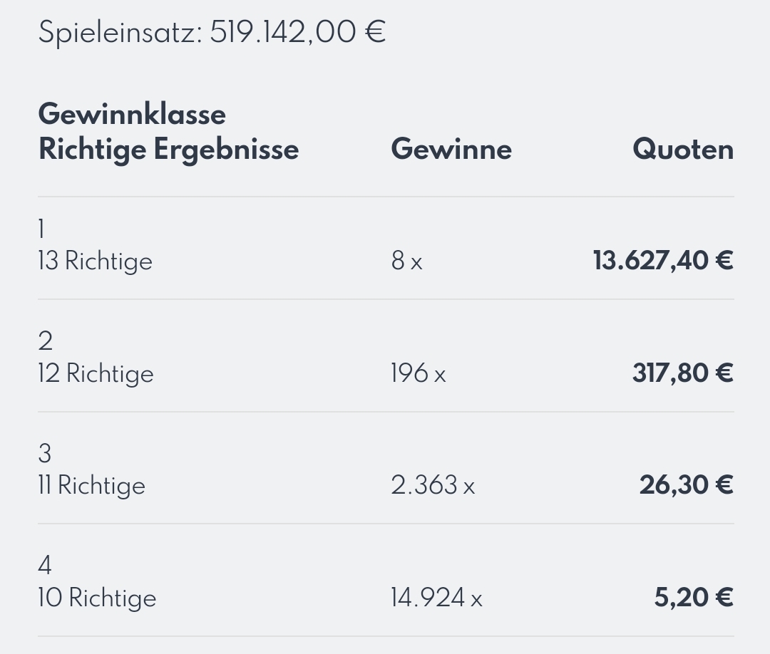Image resolution: width=770 pixels, height=654 pixels.
Task: Select the 14.924 x winners count
Action: click(x=436, y=598)
